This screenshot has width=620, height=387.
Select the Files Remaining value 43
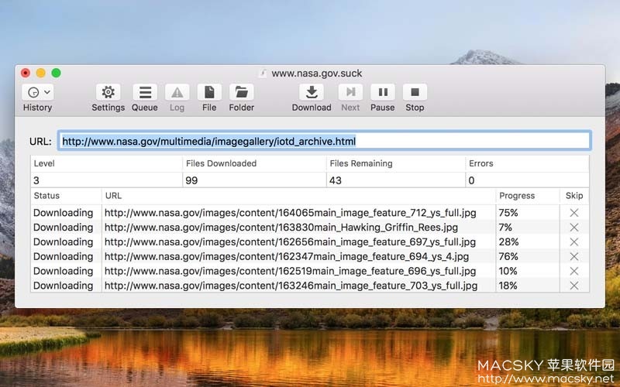click(x=336, y=180)
